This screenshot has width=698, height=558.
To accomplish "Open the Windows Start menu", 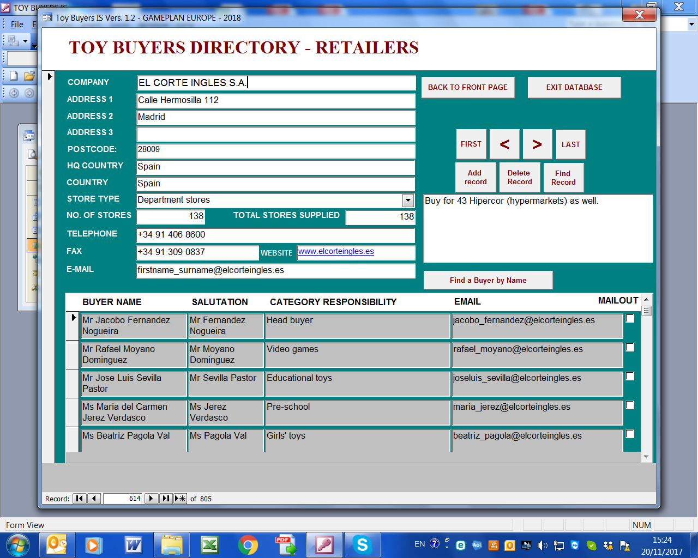I will (x=17, y=544).
